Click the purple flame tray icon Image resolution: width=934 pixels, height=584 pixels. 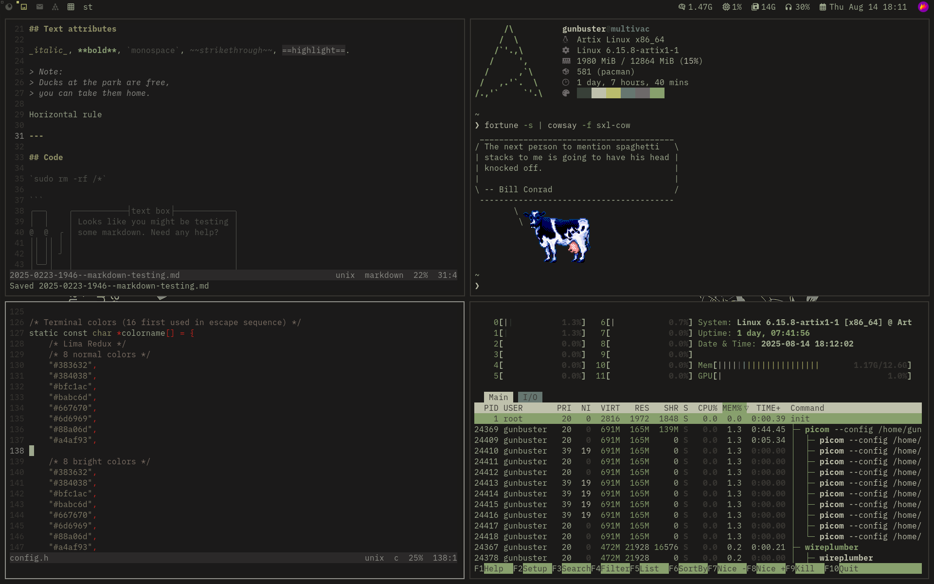pyautogui.click(x=923, y=7)
